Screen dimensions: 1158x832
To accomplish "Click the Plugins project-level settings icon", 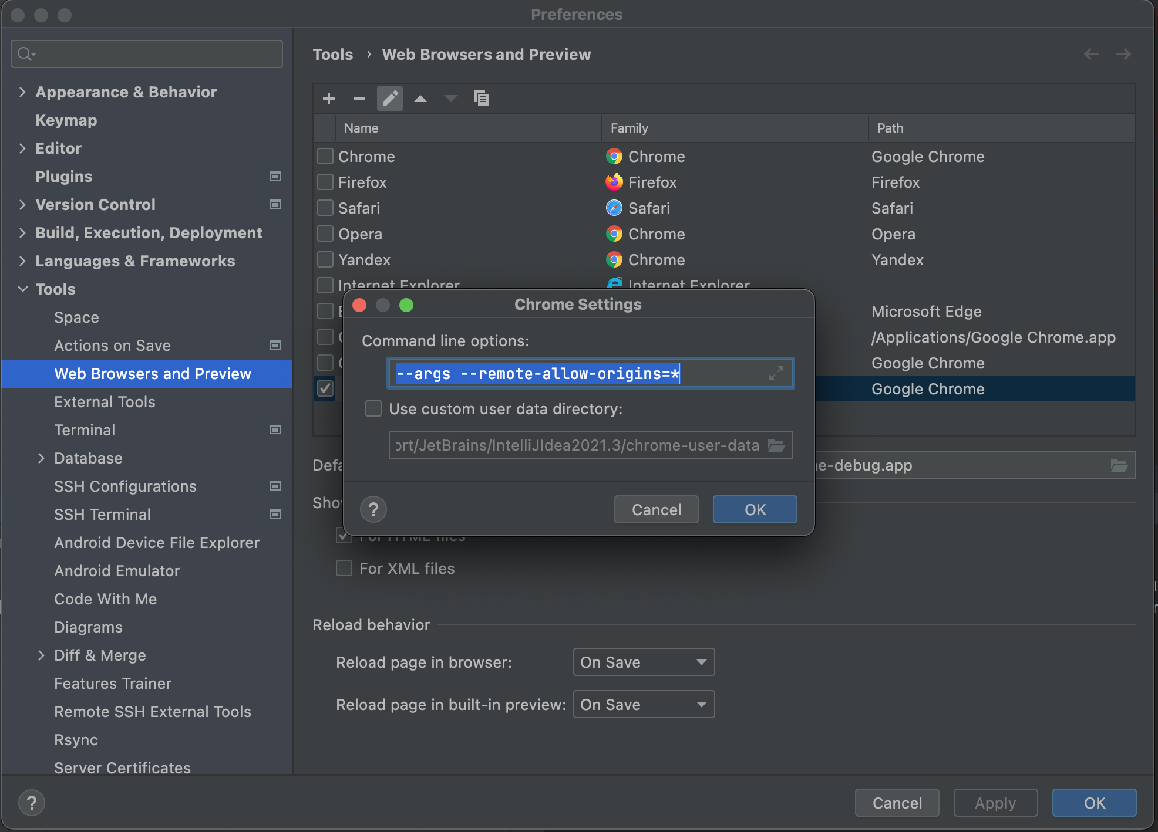I will click(275, 176).
